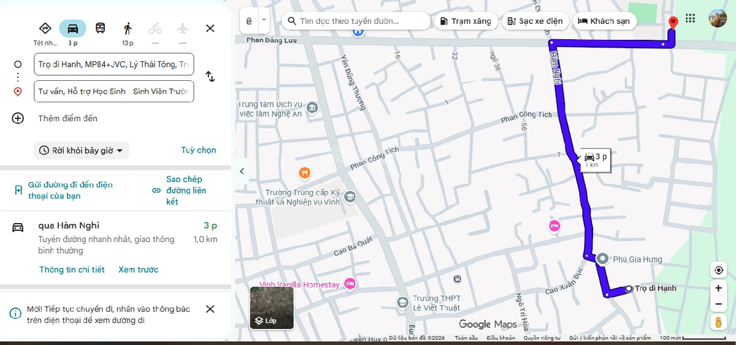Open Thông tin chi tiết route details
Screen dimensions: 736x345
(x=72, y=270)
